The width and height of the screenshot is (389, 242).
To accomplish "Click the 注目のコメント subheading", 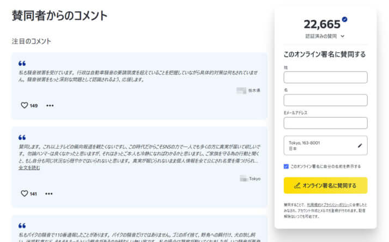I will [x=32, y=41].
